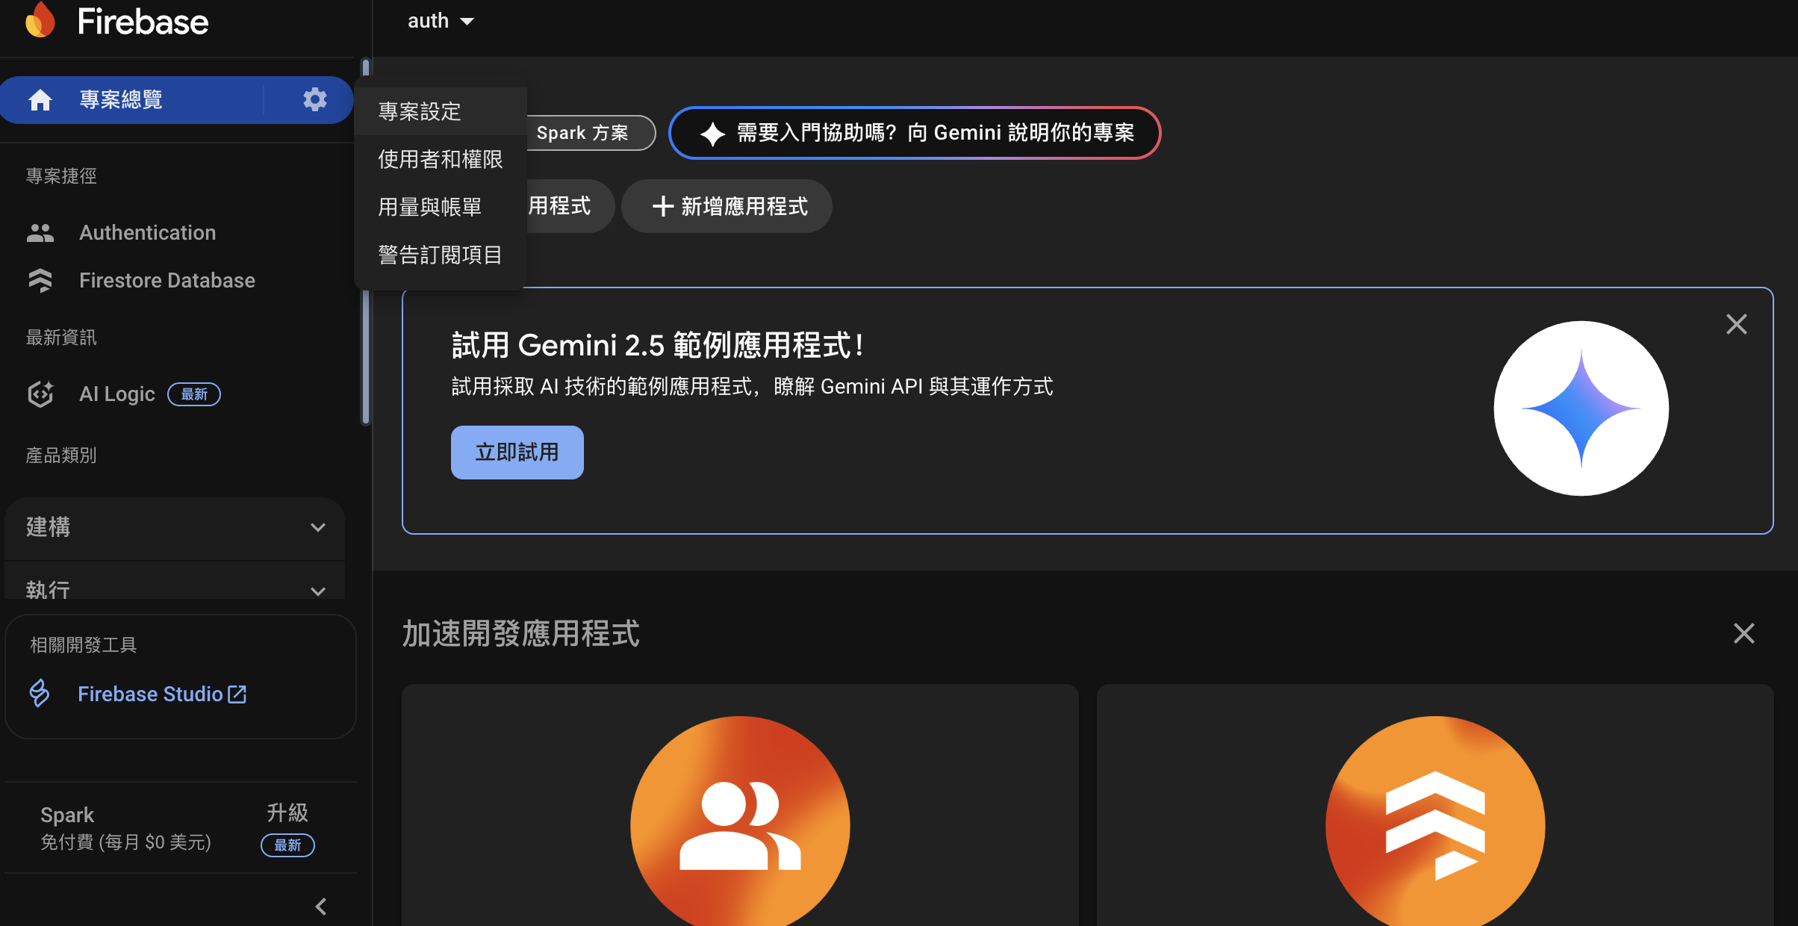Screen dimensions: 1798x926
Task: Expand the 建構 category
Action: click(x=175, y=527)
